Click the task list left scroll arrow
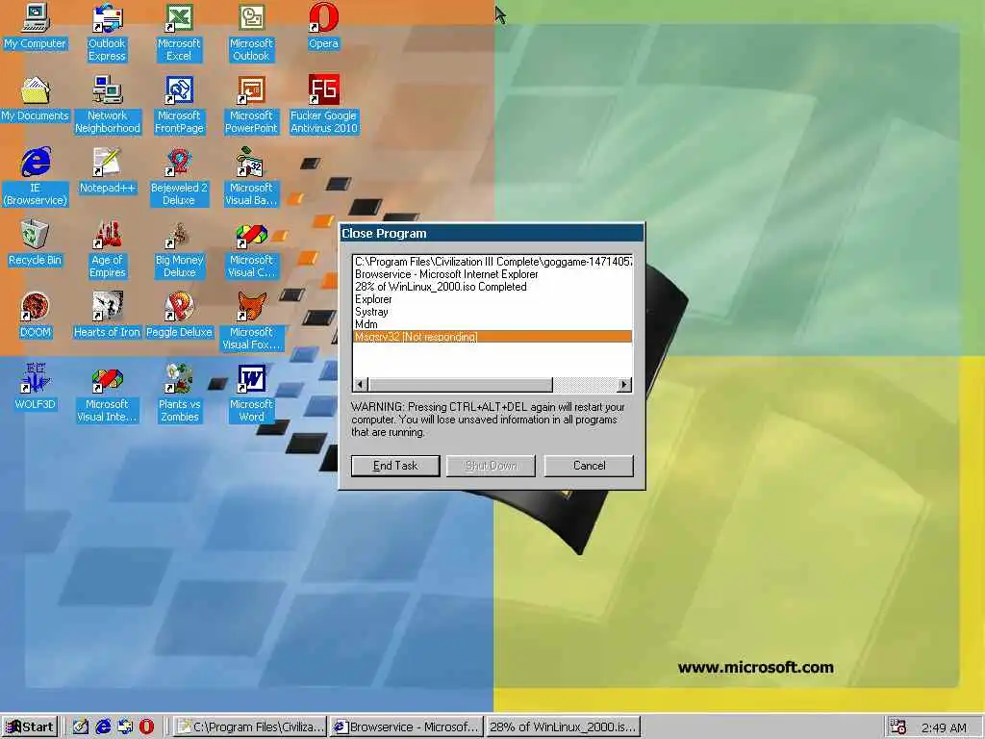Viewport: 985px width, 739px height. click(x=361, y=384)
